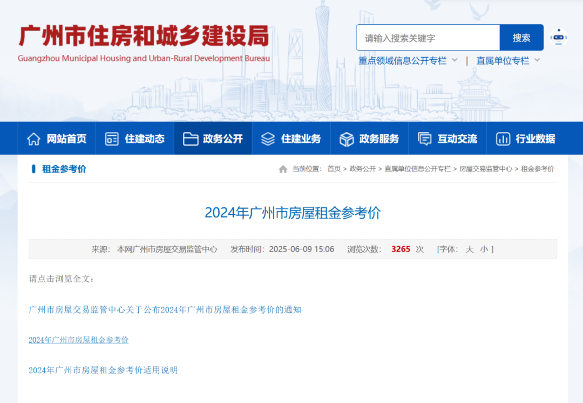The image size is (583, 403).
Task: Click the layers icon beside 住建业务
Action: [x=268, y=139]
